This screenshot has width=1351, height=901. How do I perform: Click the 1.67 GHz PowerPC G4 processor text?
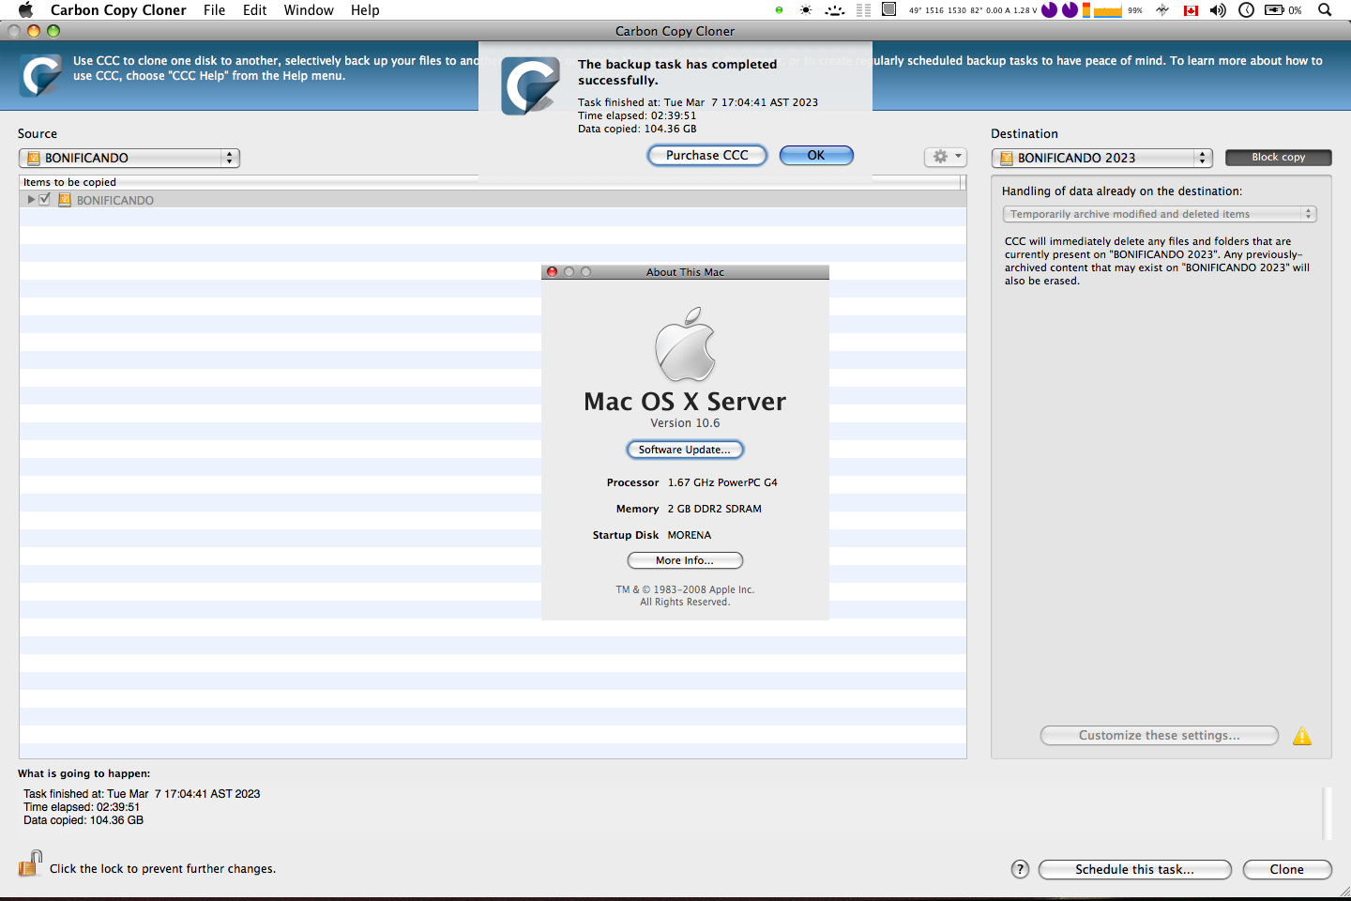click(722, 482)
